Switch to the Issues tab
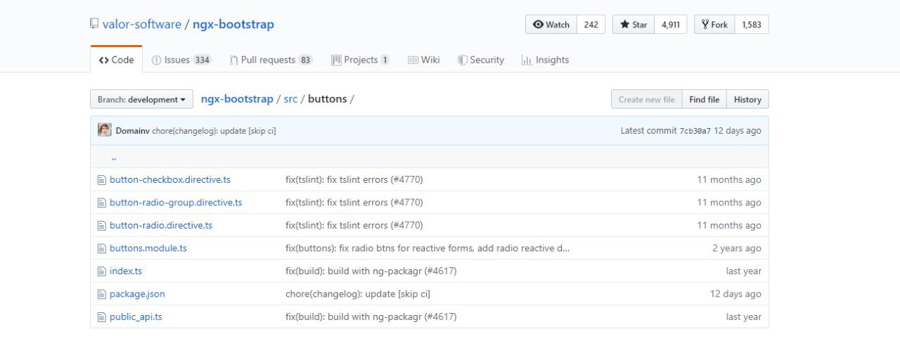 [181, 60]
